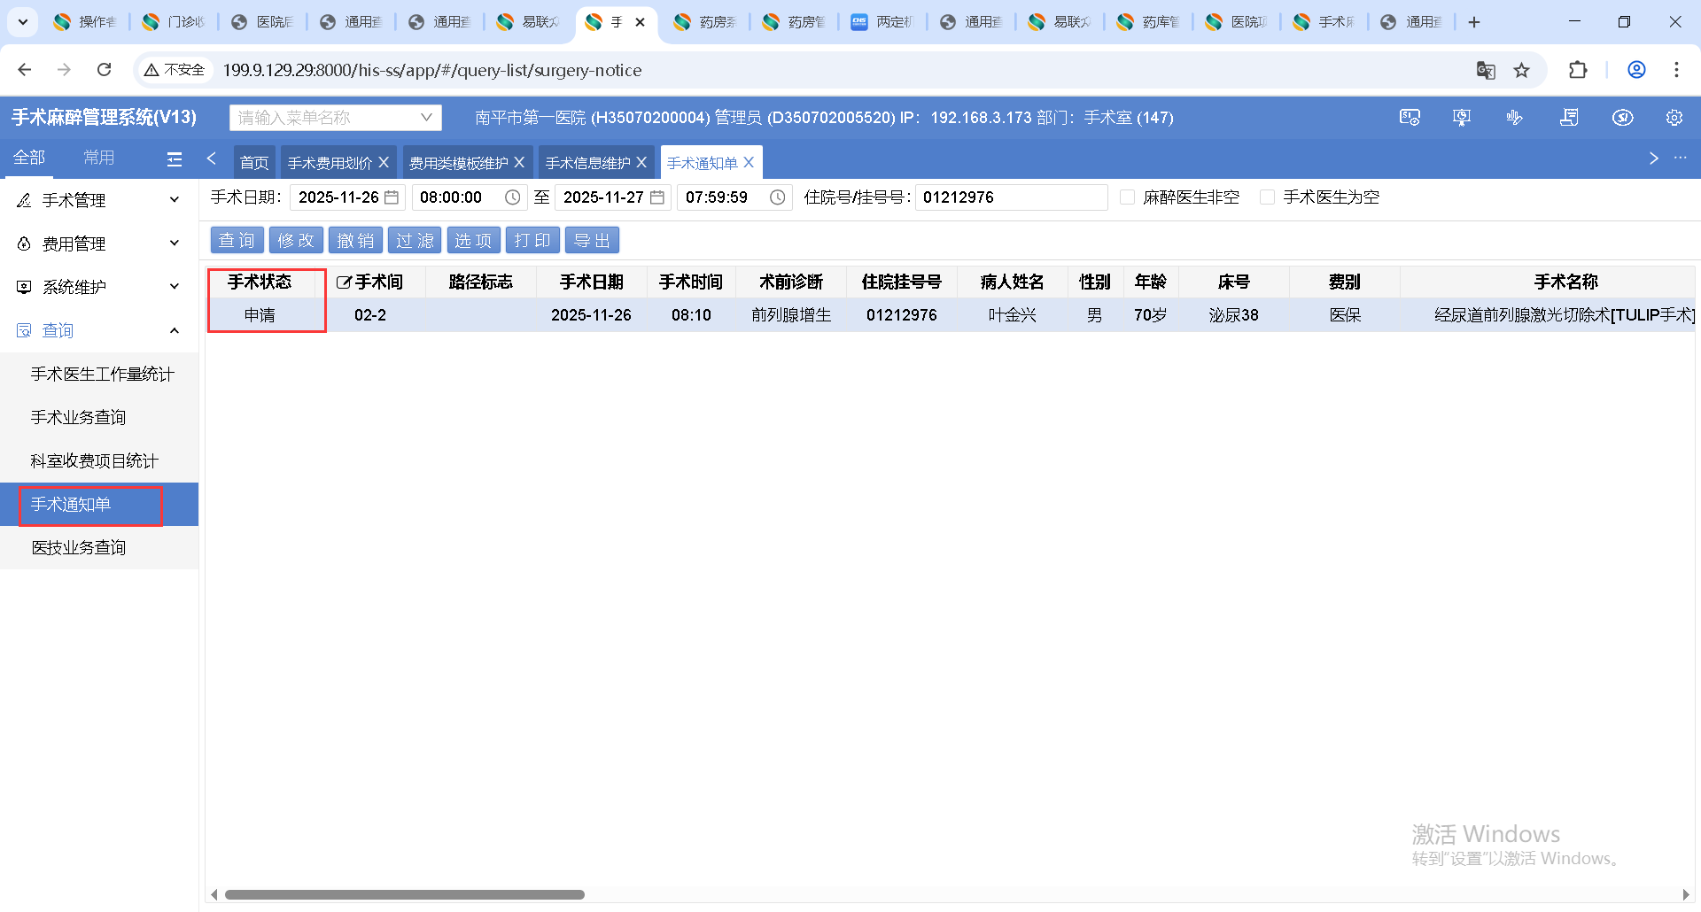The width and height of the screenshot is (1701, 912).
Task: Click the edit icon in 手术间 column header
Action: (344, 282)
